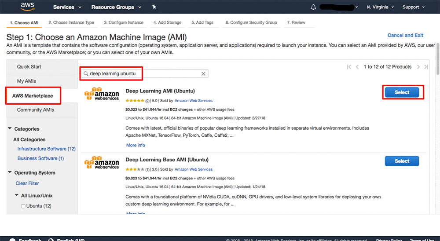Focus the deep learning ubuntu search field
Screen dimensions: 440x241
pyautogui.click(x=144, y=73)
